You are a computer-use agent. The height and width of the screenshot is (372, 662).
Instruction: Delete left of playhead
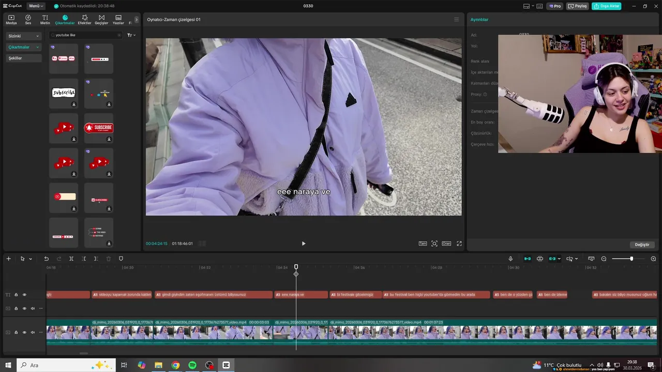[x=84, y=259]
